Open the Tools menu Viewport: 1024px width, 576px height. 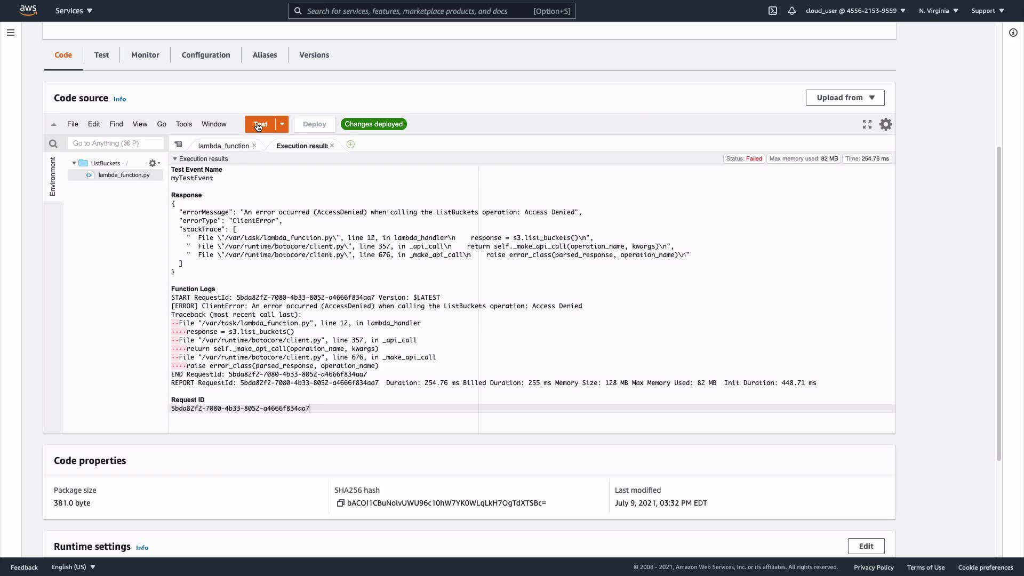[x=183, y=124]
